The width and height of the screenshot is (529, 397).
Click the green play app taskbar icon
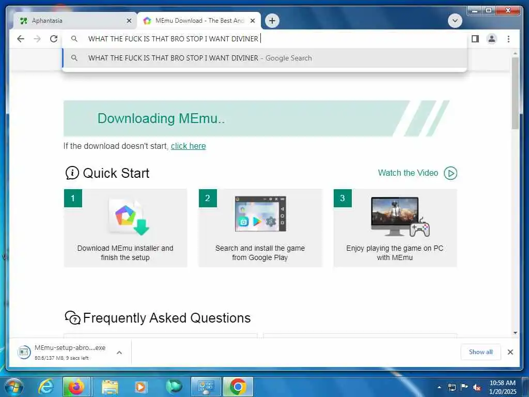click(174, 387)
